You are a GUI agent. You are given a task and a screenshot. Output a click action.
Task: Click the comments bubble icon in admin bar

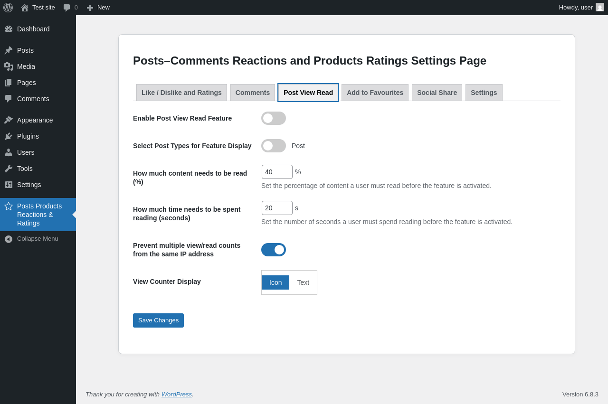pos(67,8)
